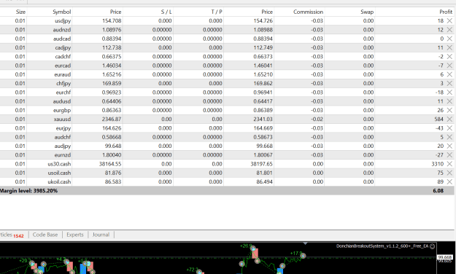Sort by Symbol column header

pyautogui.click(x=62, y=12)
